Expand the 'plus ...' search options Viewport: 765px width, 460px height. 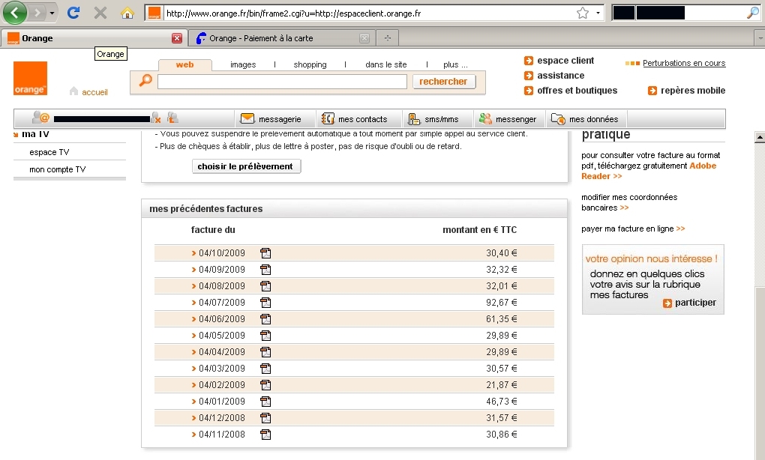455,64
